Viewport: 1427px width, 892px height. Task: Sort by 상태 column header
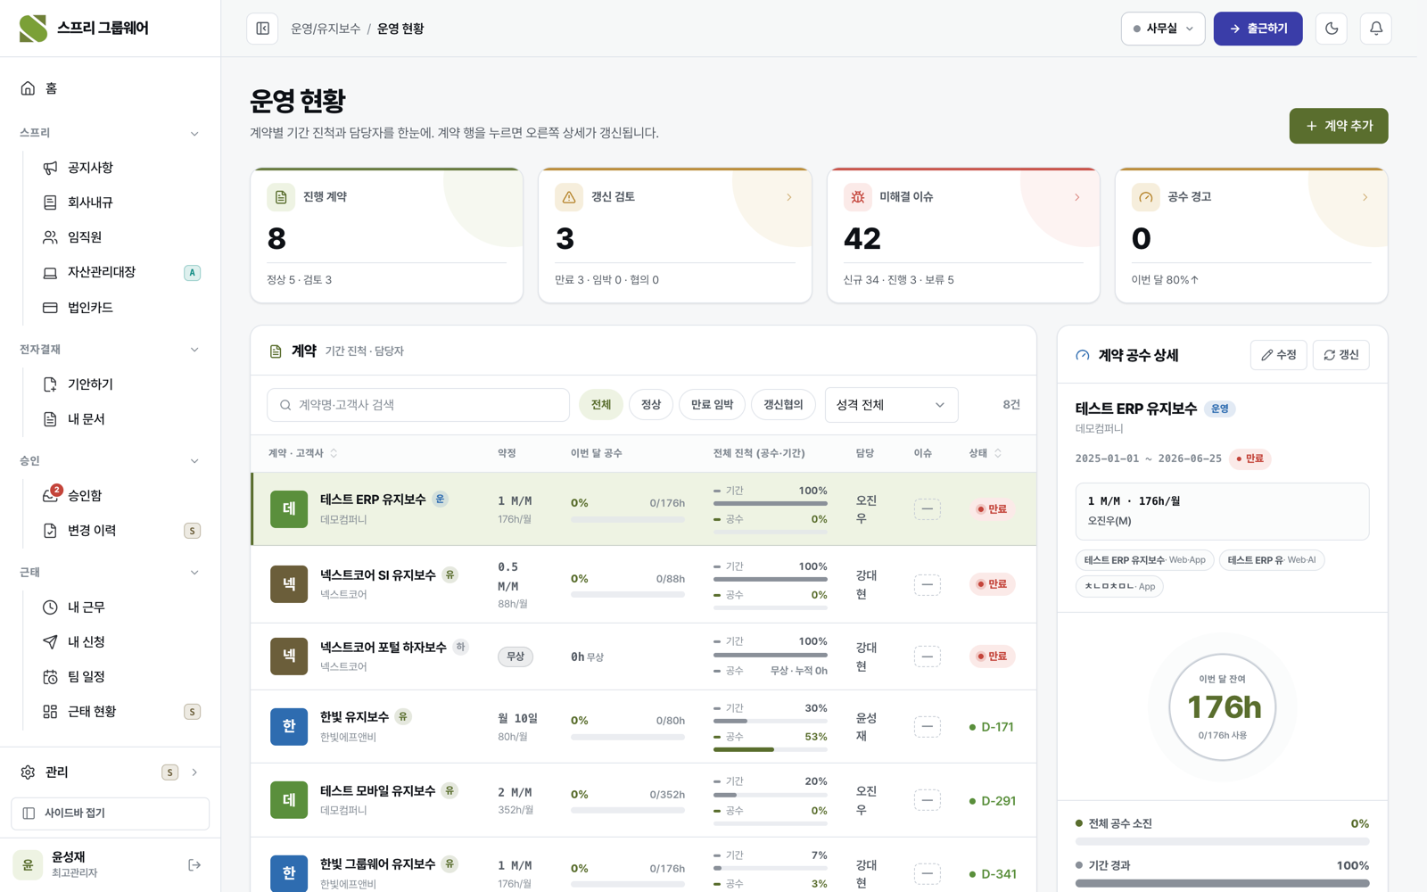coord(986,454)
